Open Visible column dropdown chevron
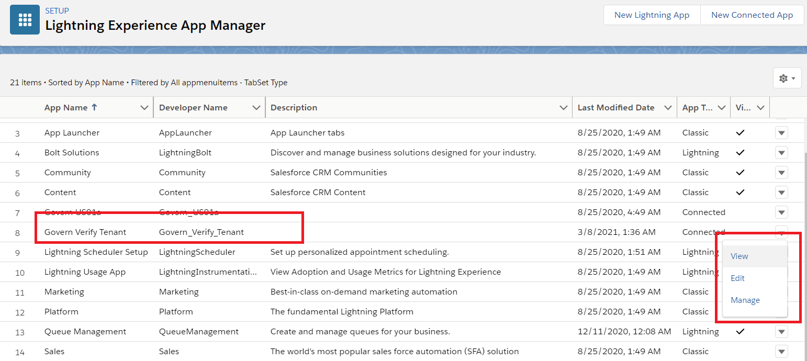This screenshot has height=361, width=807. point(760,108)
